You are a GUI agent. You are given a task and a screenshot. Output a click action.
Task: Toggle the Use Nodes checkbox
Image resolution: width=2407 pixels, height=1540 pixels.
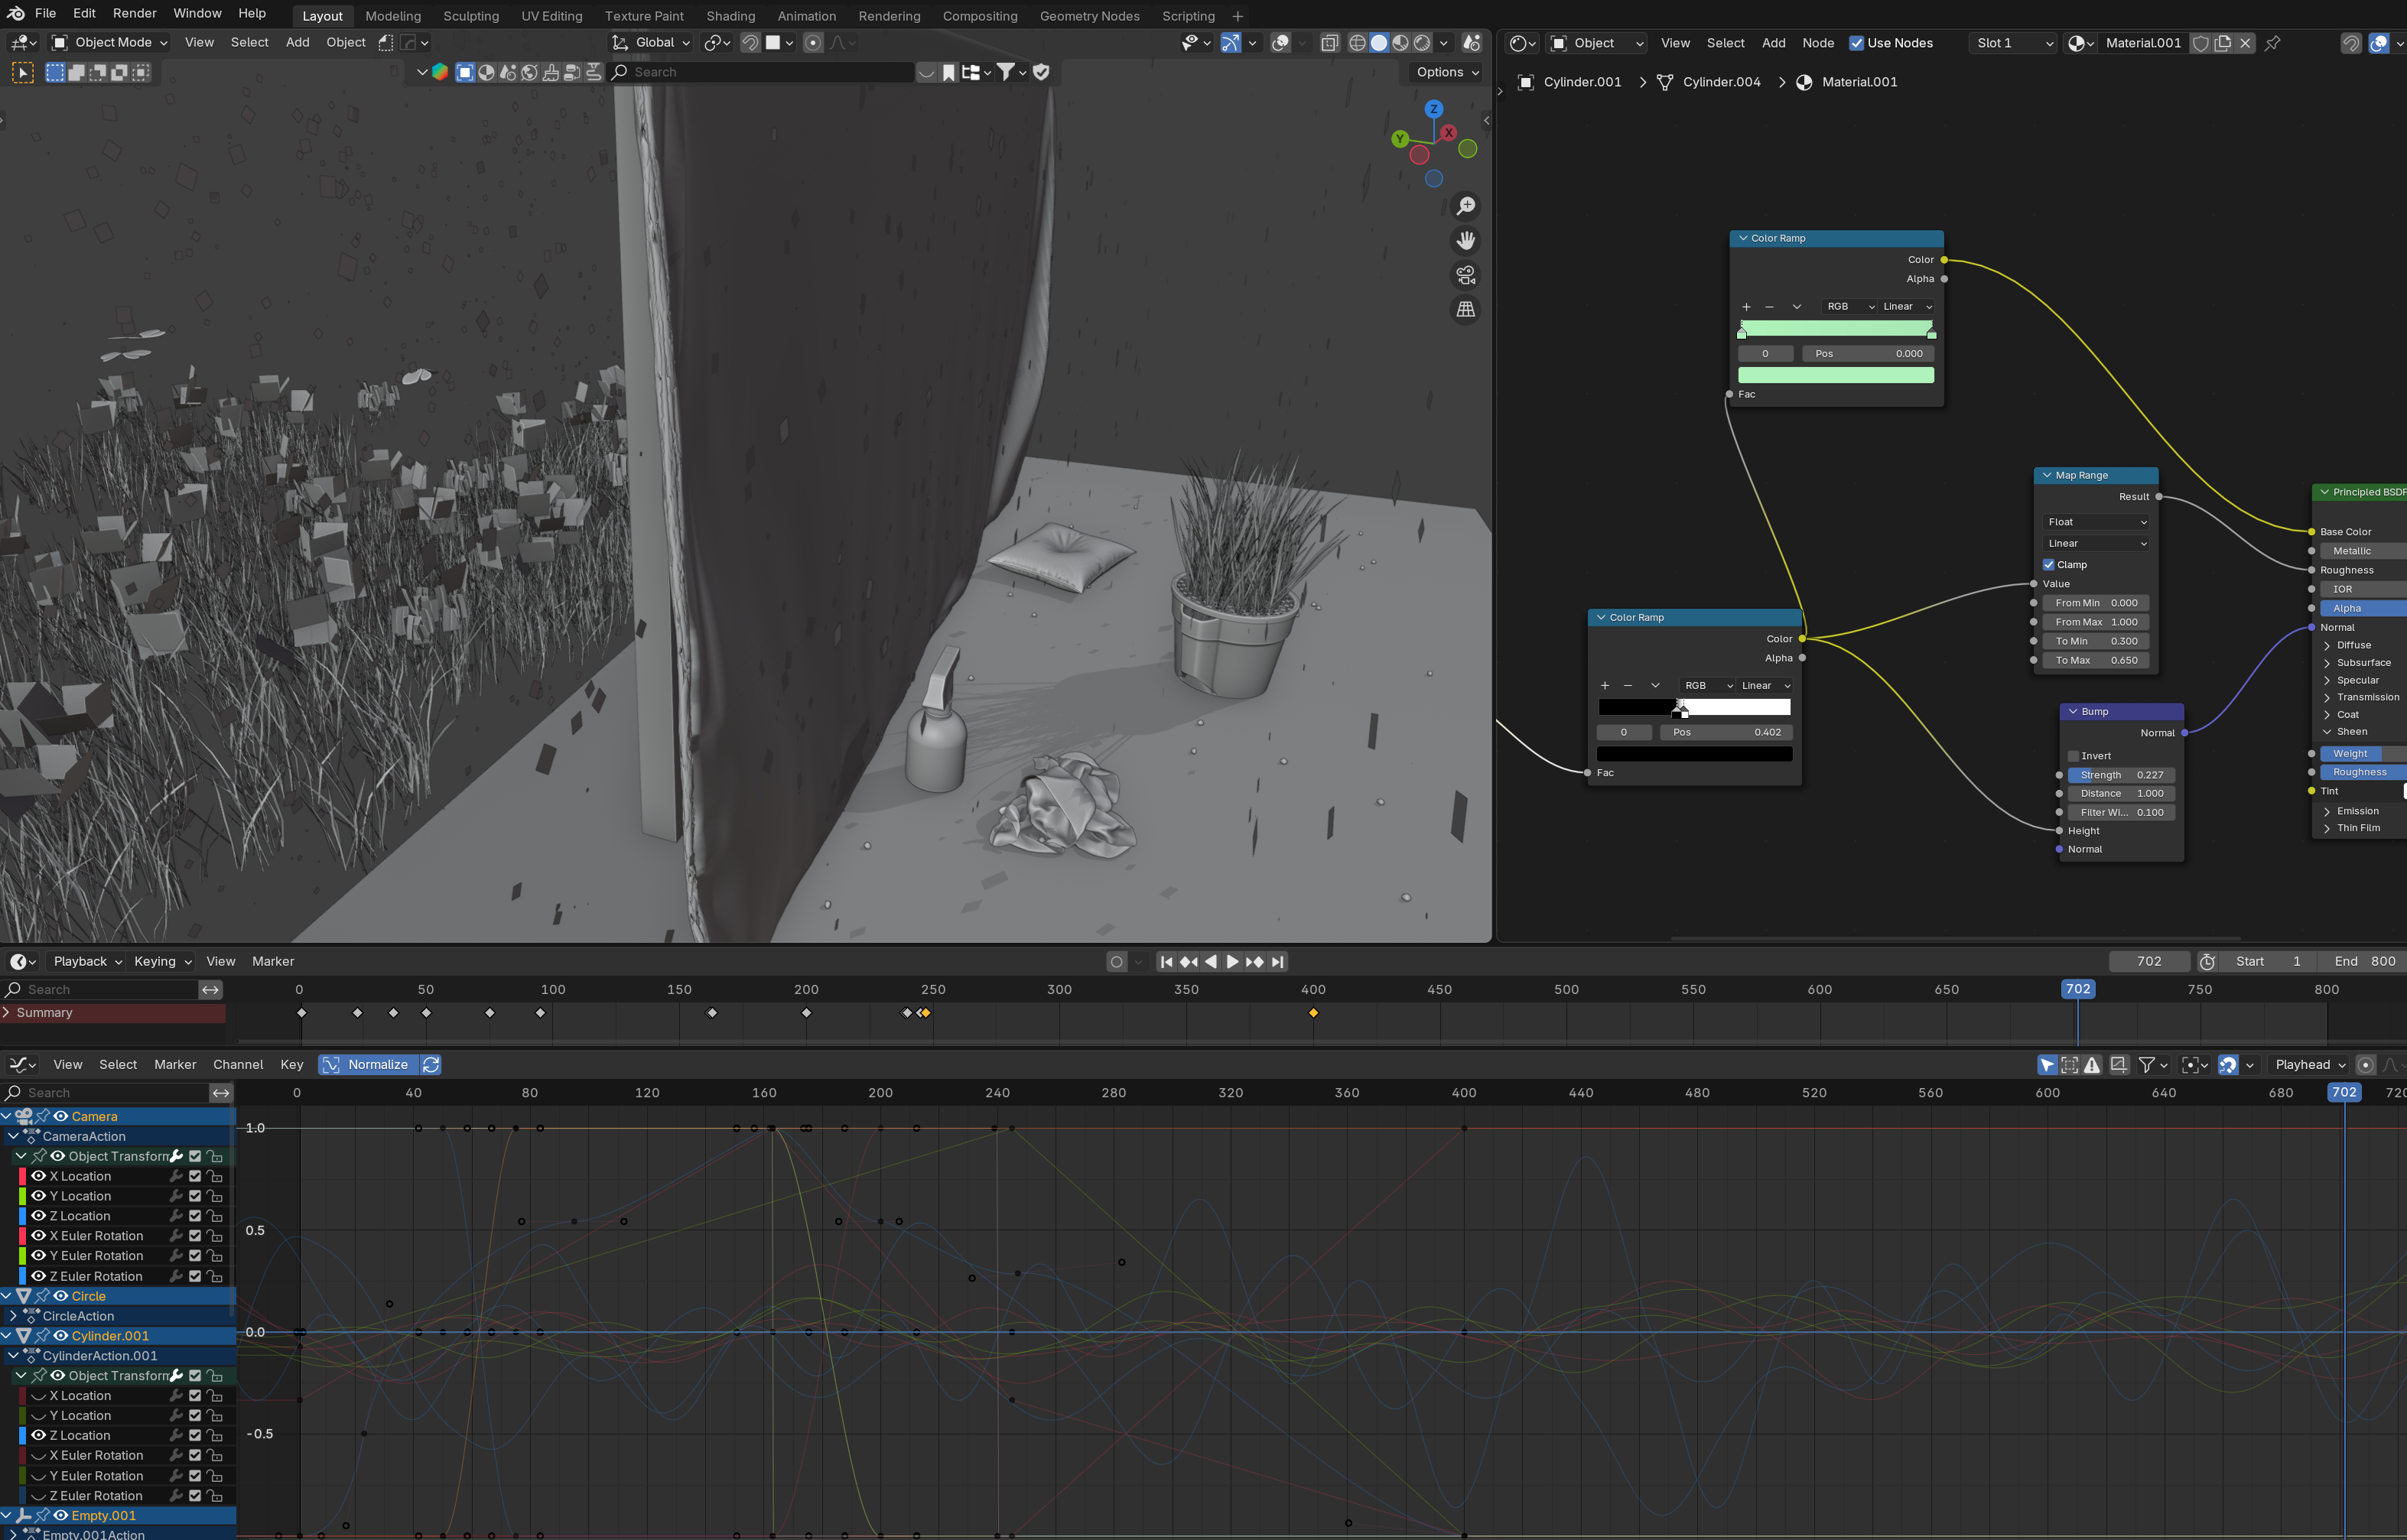1856,43
